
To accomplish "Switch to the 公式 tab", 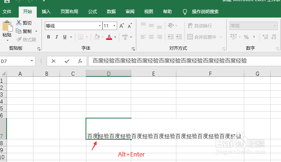I will click(93, 12).
